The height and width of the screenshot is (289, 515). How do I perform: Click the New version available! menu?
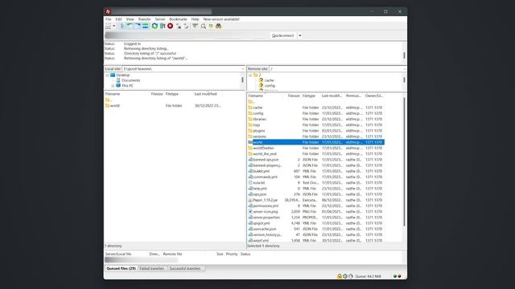coord(221,19)
